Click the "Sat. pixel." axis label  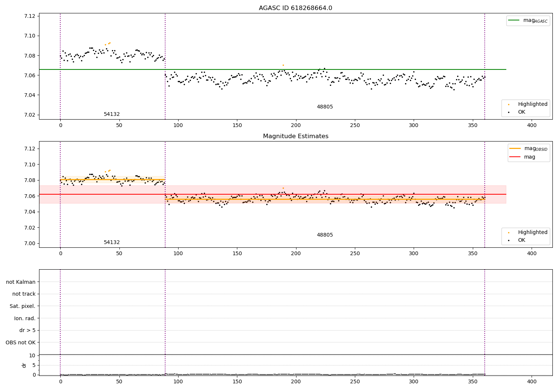[23, 306]
